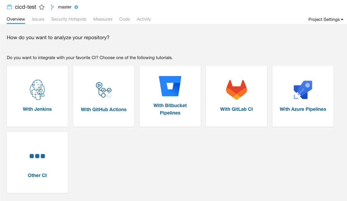
Task: Click the Bitbucket bucket logo
Action: coord(170,86)
